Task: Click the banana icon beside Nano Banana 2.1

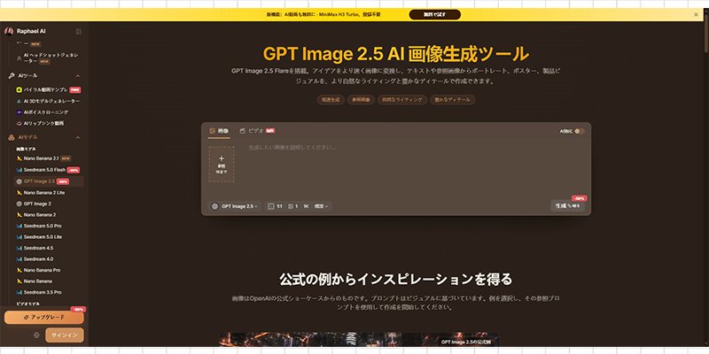Action: point(19,158)
